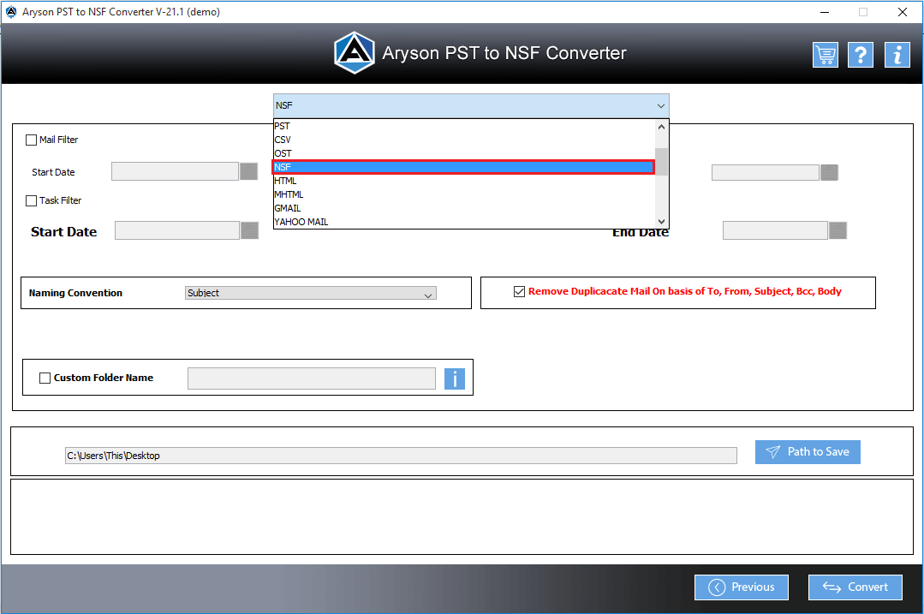Close the Aryson converter window

[903, 12]
